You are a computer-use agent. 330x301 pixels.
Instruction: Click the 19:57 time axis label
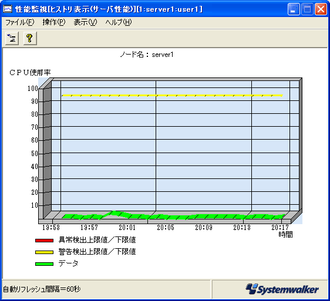tap(89, 228)
